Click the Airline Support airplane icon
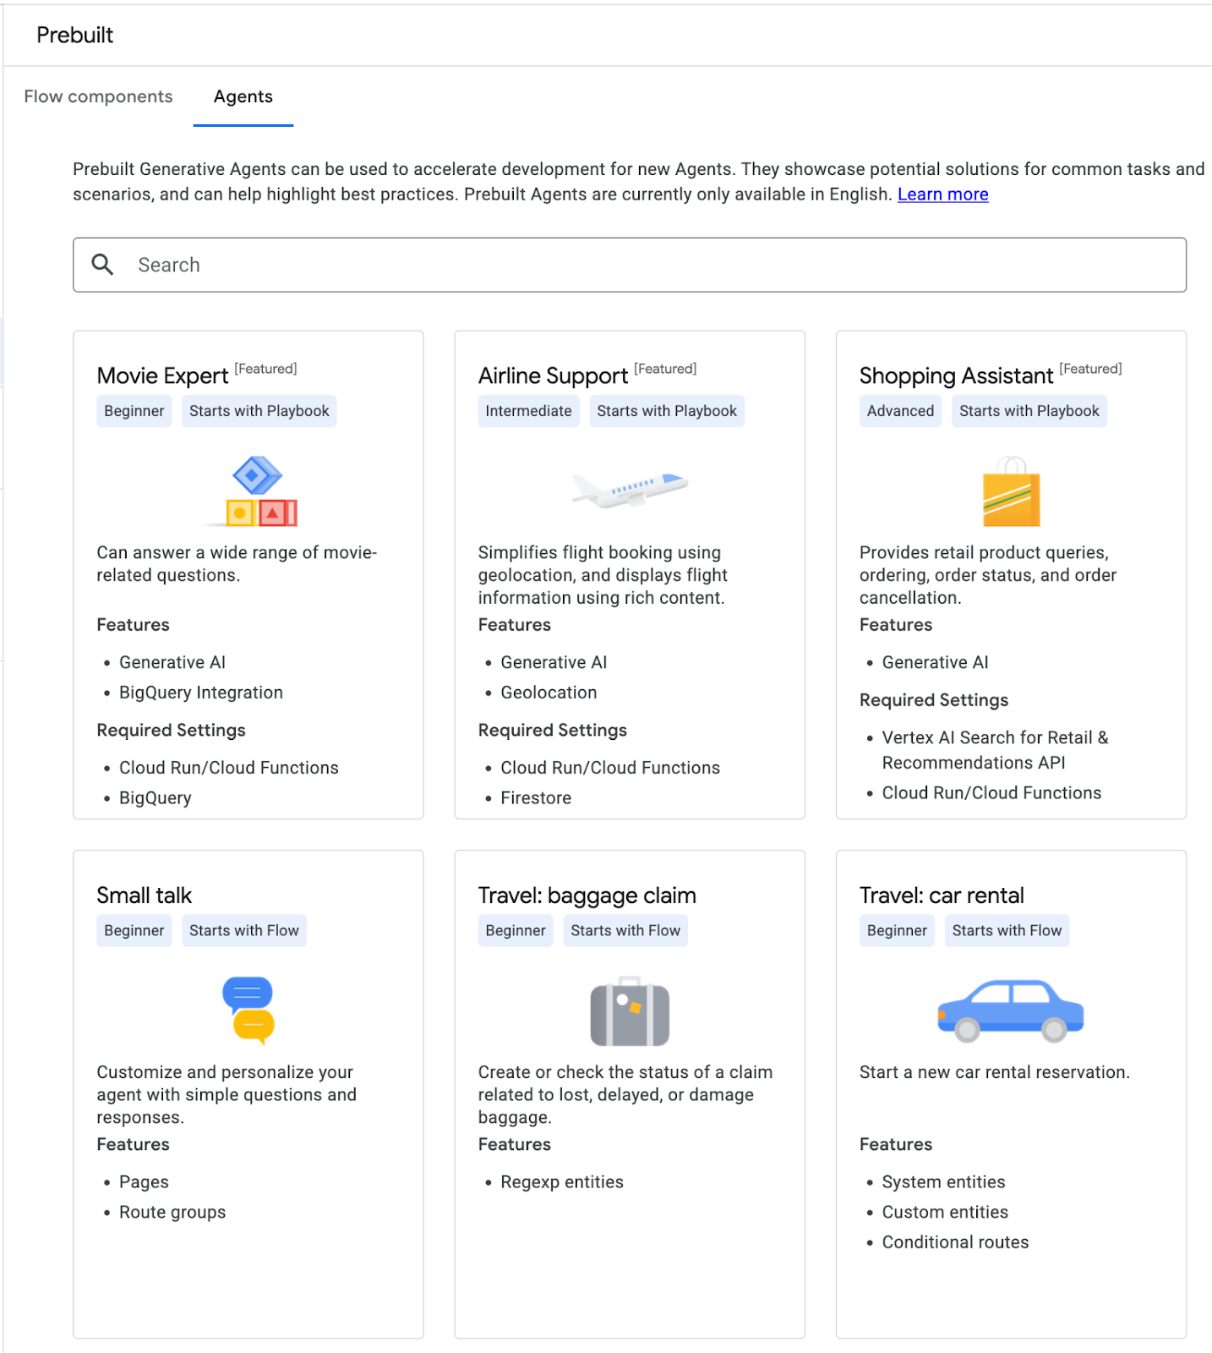Image resolution: width=1212 pixels, height=1353 pixels. click(630, 490)
